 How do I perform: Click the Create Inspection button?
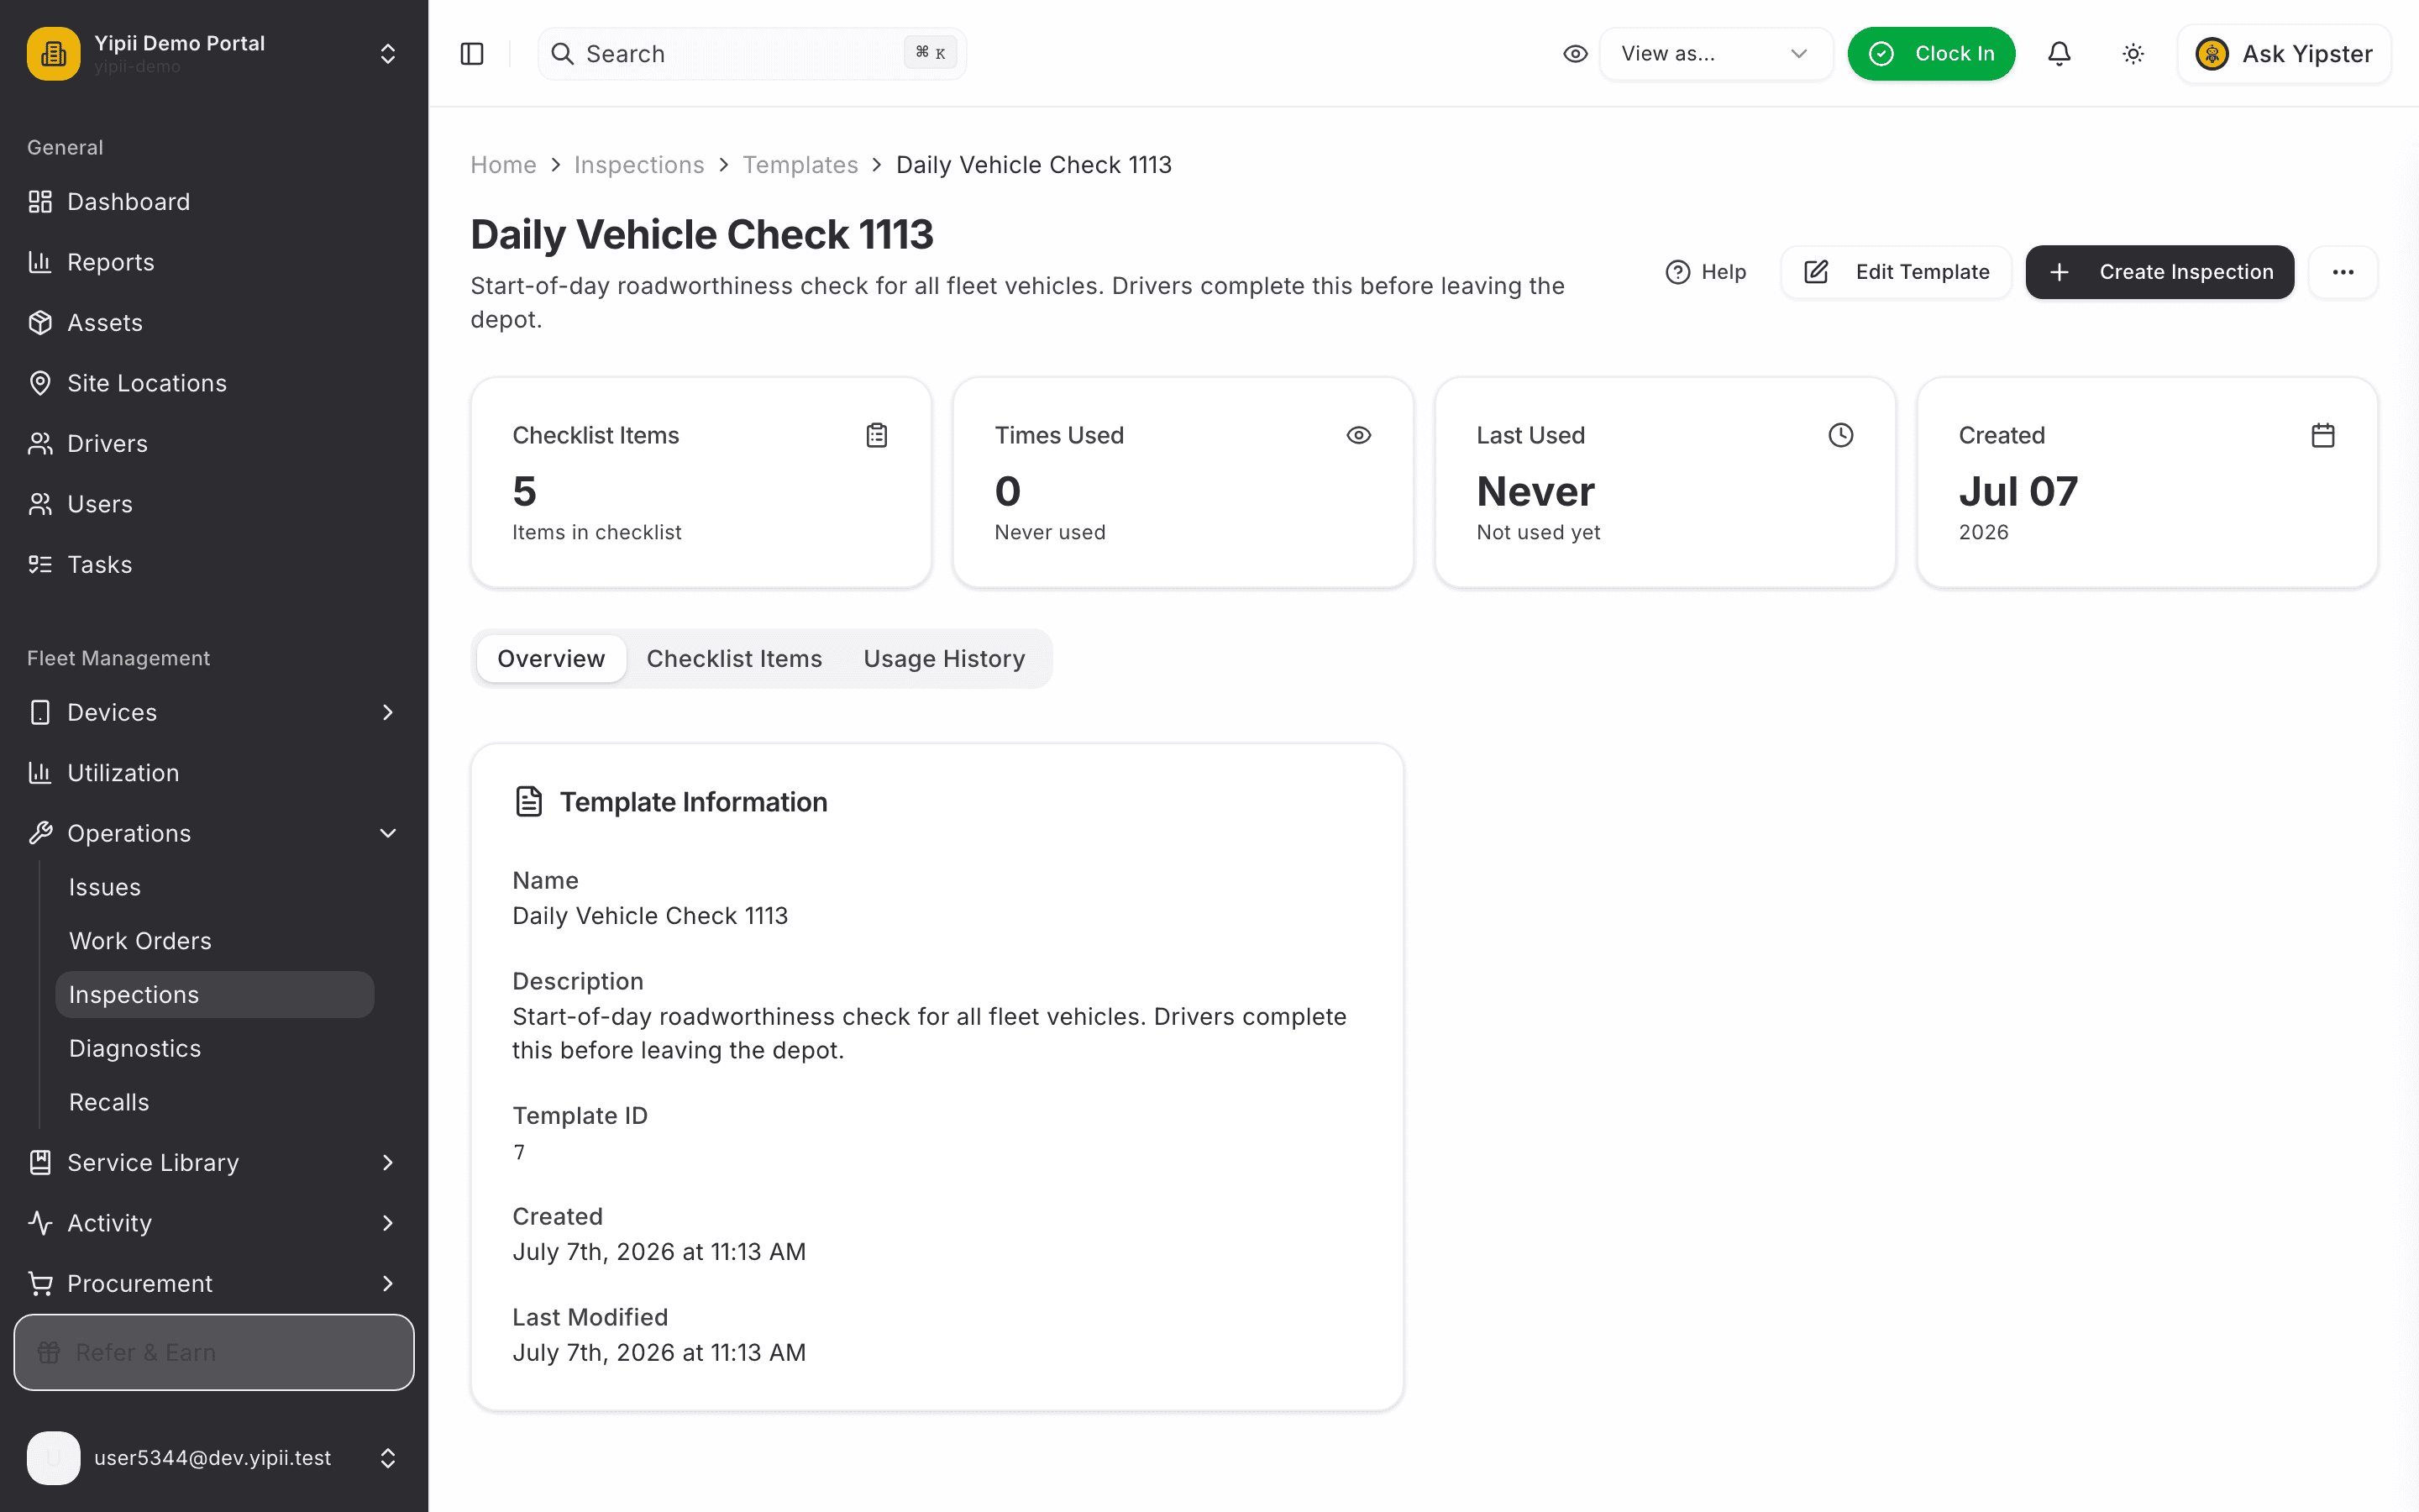[x=2160, y=272]
